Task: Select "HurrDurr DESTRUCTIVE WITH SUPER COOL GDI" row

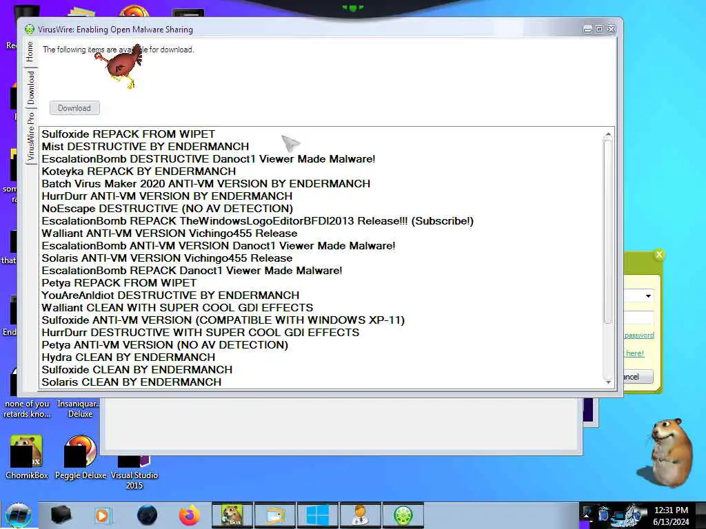Action: (x=321, y=333)
